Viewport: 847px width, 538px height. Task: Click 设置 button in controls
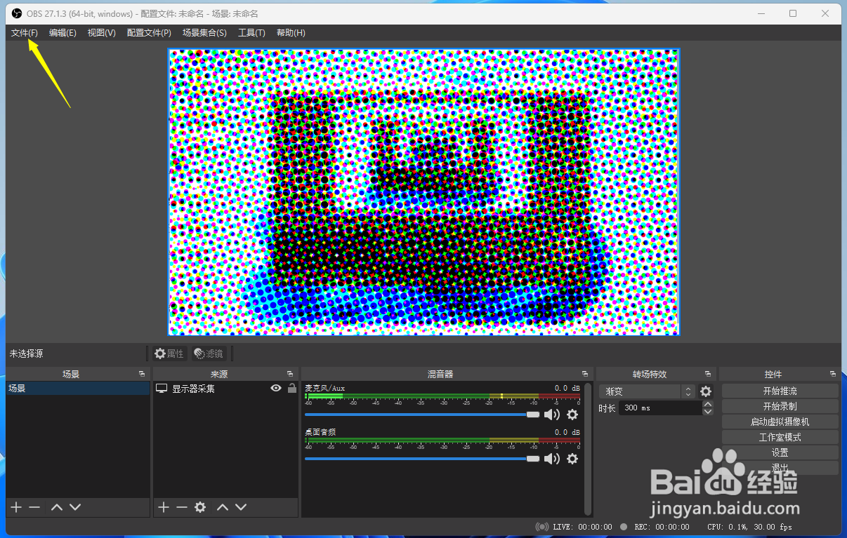pos(780,452)
